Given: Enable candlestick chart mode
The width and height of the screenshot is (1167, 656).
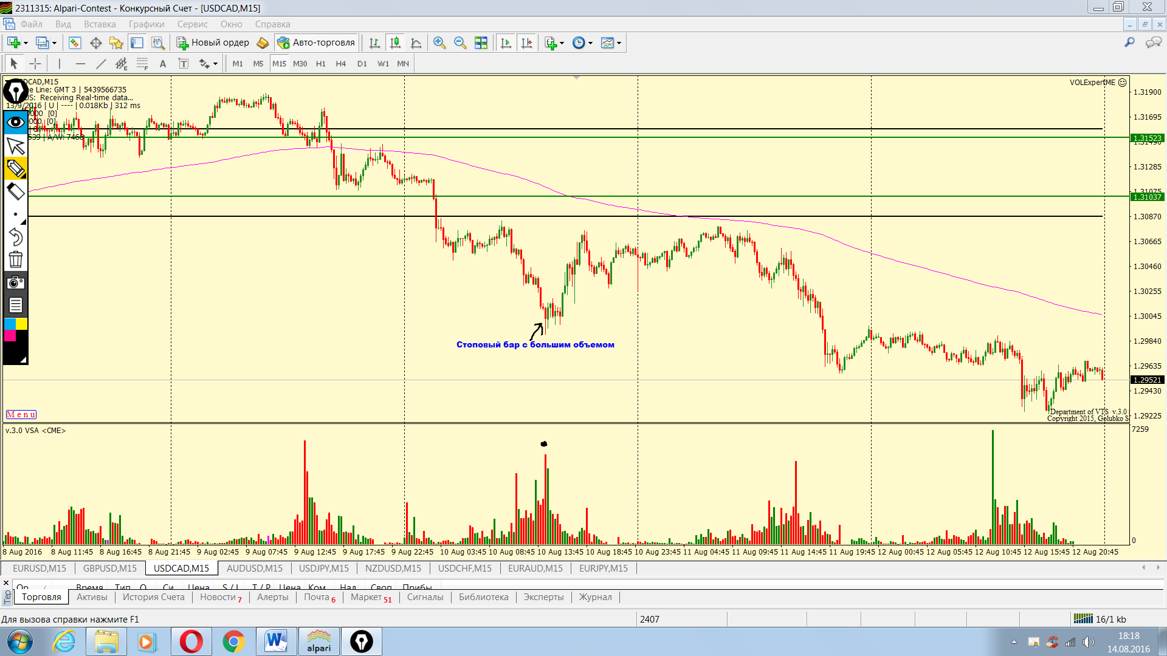Looking at the screenshot, I should pos(395,43).
